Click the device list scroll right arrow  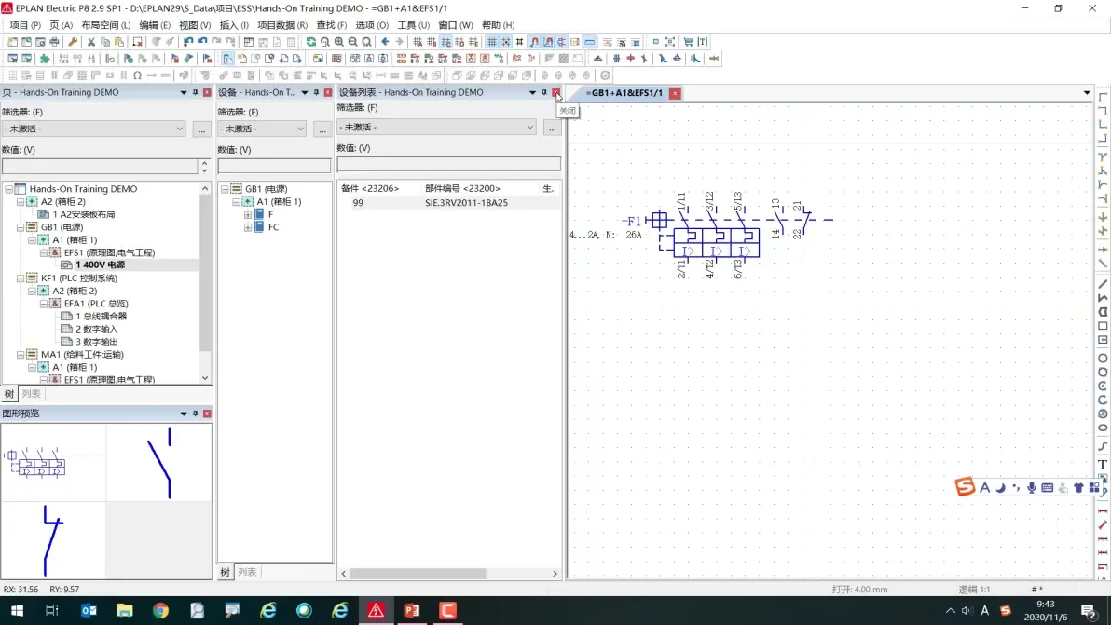point(555,574)
